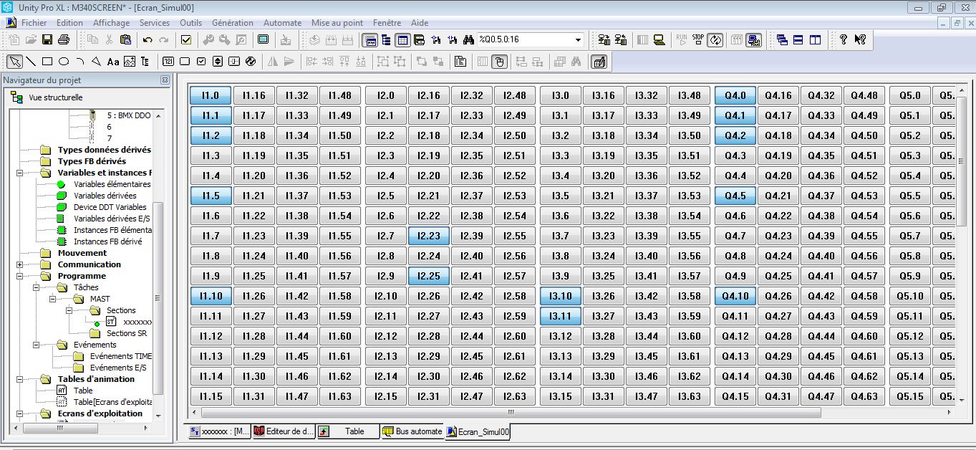This screenshot has height=450, width=976.
Task: Click the STOP automate icon
Action: click(698, 39)
